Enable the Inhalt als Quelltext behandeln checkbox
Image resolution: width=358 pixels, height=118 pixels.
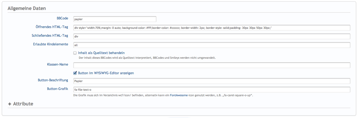pyautogui.click(x=75, y=53)
